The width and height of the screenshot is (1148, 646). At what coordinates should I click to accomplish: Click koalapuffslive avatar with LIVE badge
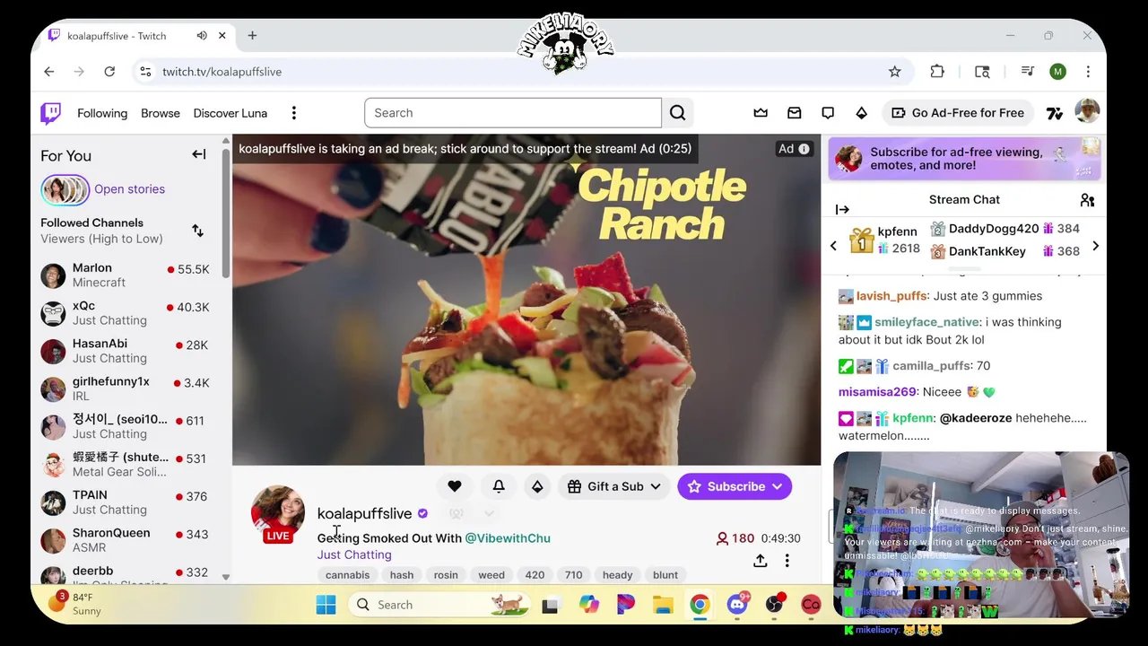[278, 513]
